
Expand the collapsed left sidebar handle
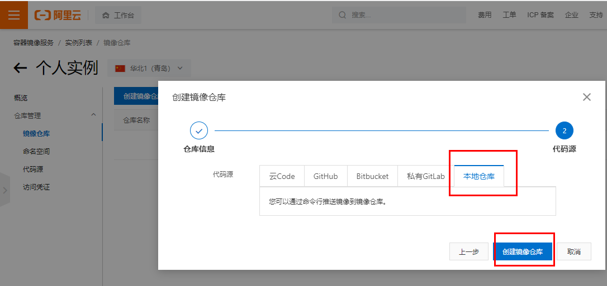coord(5,190)
